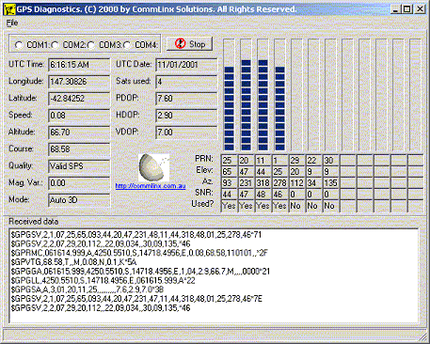The width and height of the screenshot is (430, 344).
Task: Click the Mag. Var. field 0.00
Action: tap(79, 183)
